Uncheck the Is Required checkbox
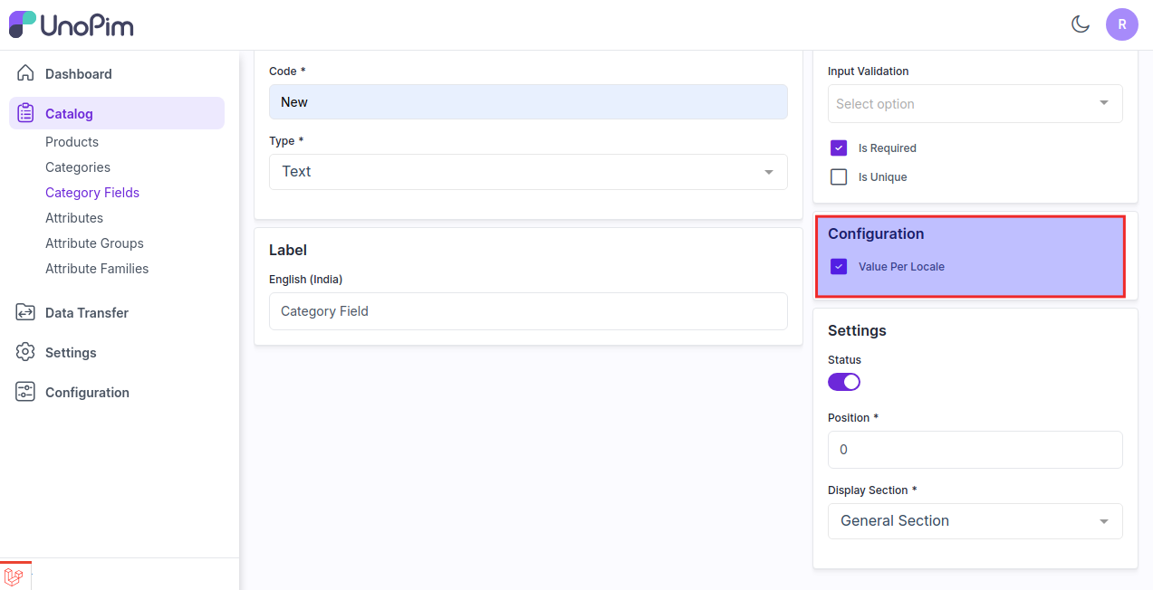 point(839,148)
